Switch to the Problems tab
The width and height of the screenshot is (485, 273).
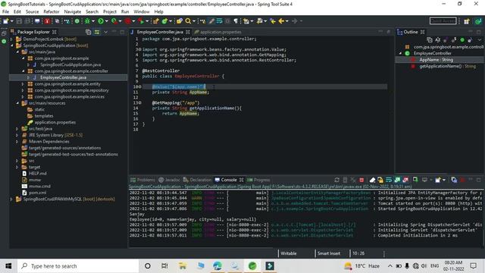142,180
